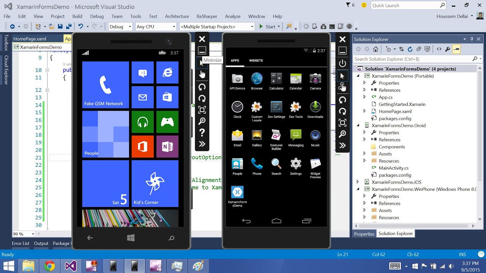The image size is (486, 273).
Task: Open the ReSharper menu
Action: tap(207, 16)
